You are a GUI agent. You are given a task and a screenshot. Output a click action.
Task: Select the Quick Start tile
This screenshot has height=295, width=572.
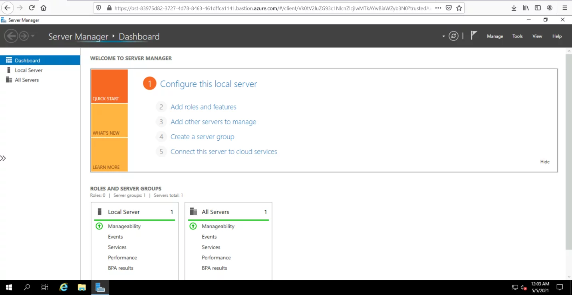(x=109, y=86)
